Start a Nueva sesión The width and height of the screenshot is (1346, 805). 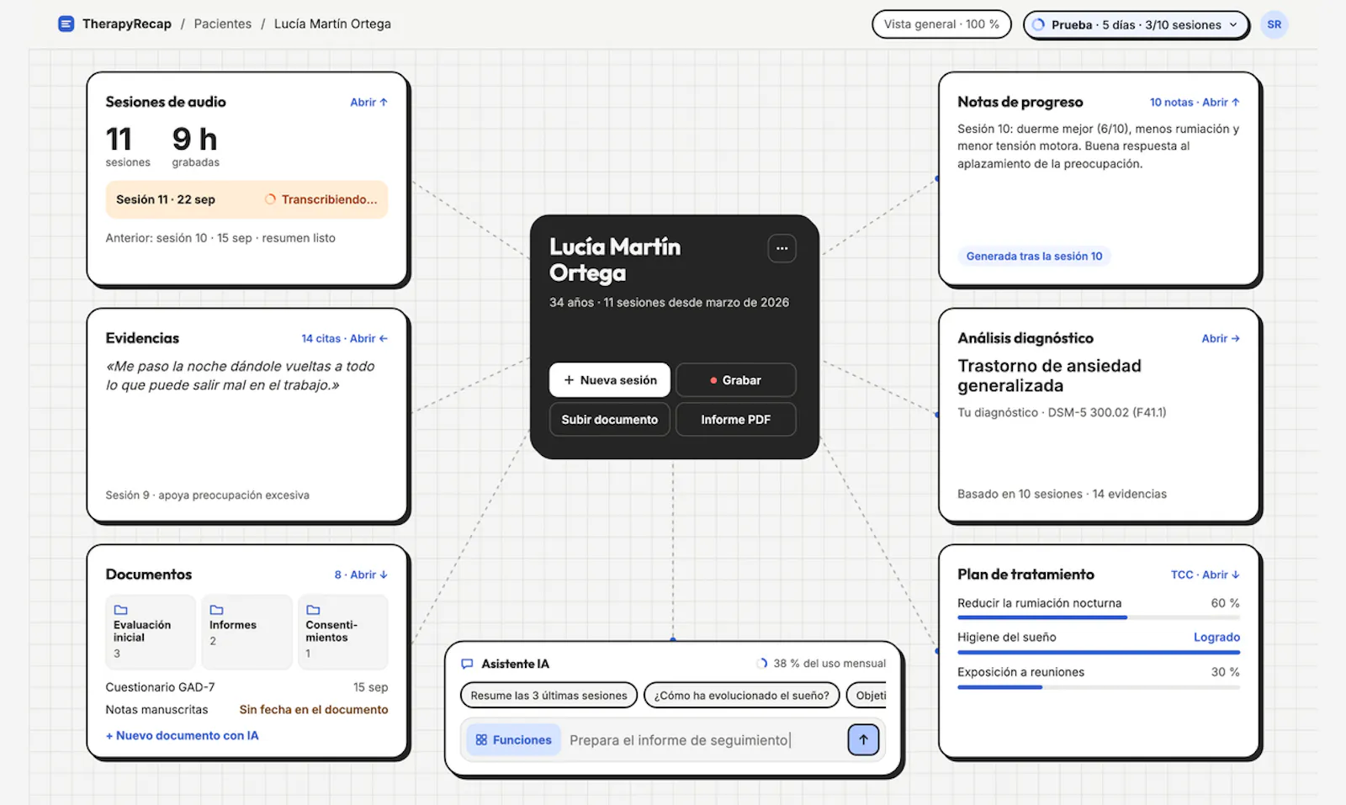(610, 380)
